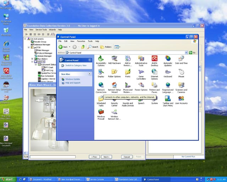Image resolution: width=227 pixels, height=182 pixels.
Task: Collapse the Instrument Status tree node
Action: tap(36, 64)
